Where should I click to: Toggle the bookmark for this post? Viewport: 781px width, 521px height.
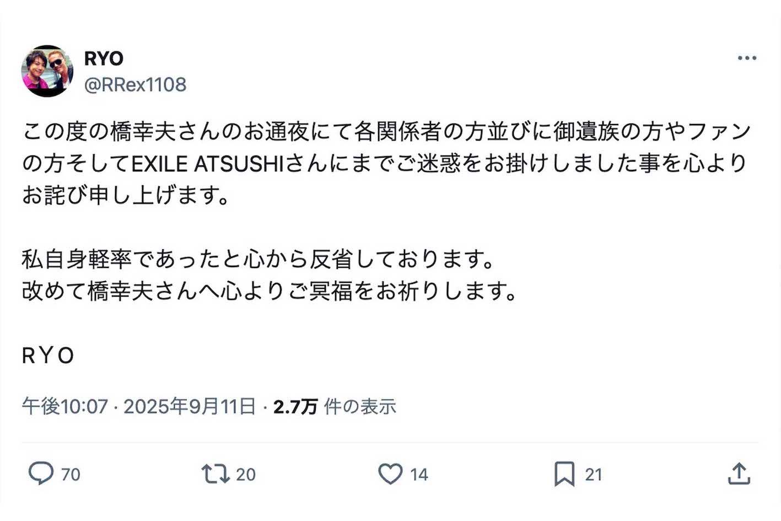point(565,473)
